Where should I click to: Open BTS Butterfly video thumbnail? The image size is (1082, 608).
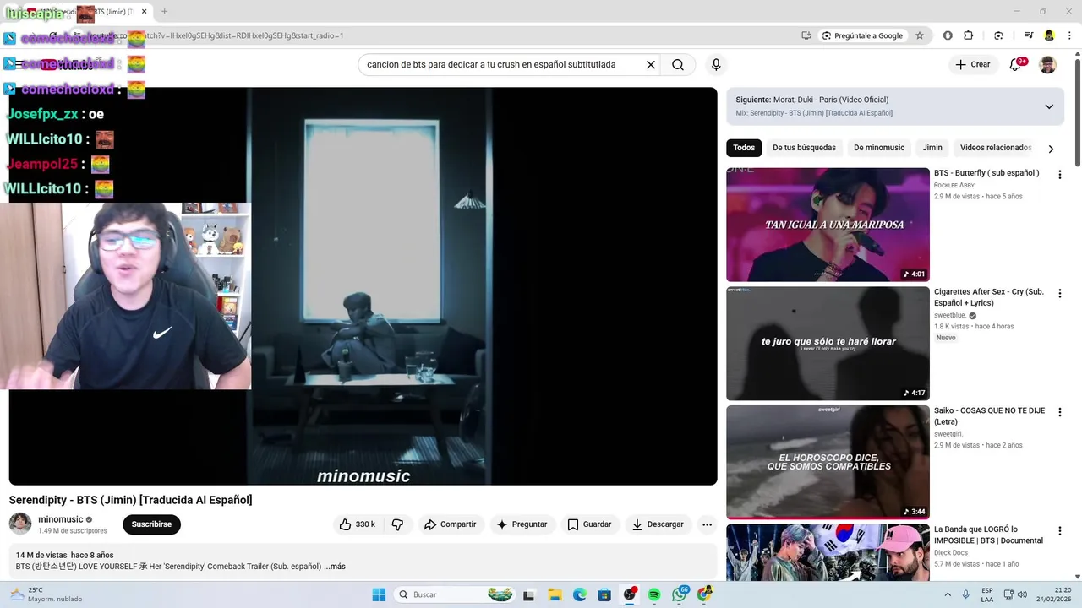(828, 225)
